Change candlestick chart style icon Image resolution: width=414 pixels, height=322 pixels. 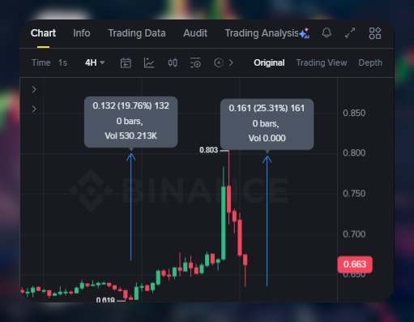[x=173, y=62]
